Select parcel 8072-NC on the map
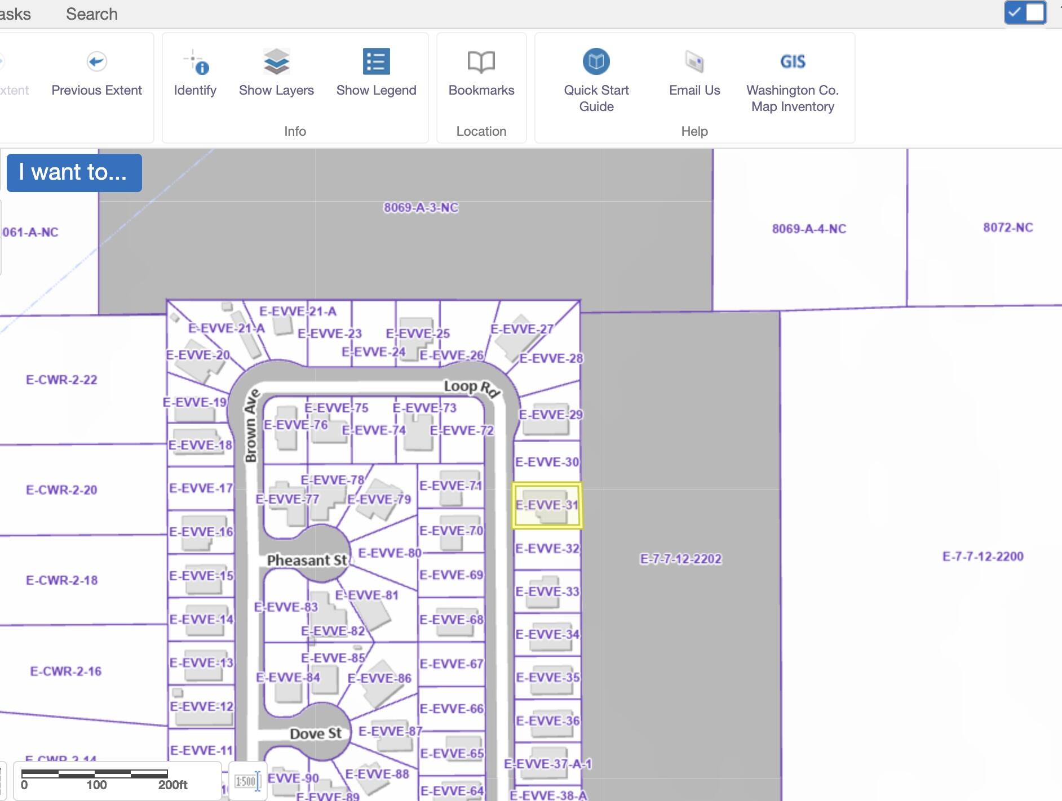The width and height of the screenshot is (1062, 801). pos(1007,228)
